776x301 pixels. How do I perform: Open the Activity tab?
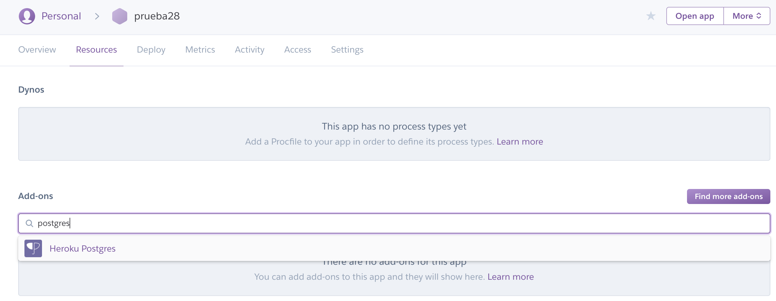[249, 50]
